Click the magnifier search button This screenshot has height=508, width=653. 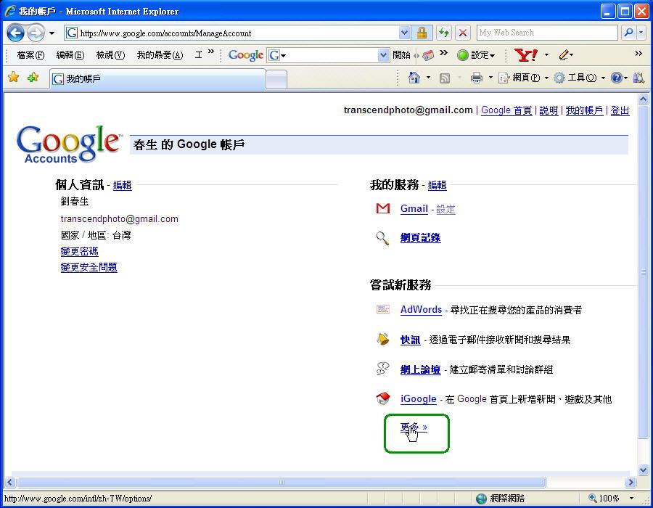click(x=628, y=33)
